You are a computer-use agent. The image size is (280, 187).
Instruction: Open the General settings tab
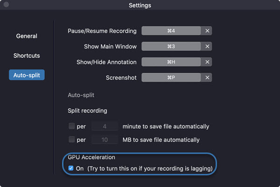[x=27, y=36]
